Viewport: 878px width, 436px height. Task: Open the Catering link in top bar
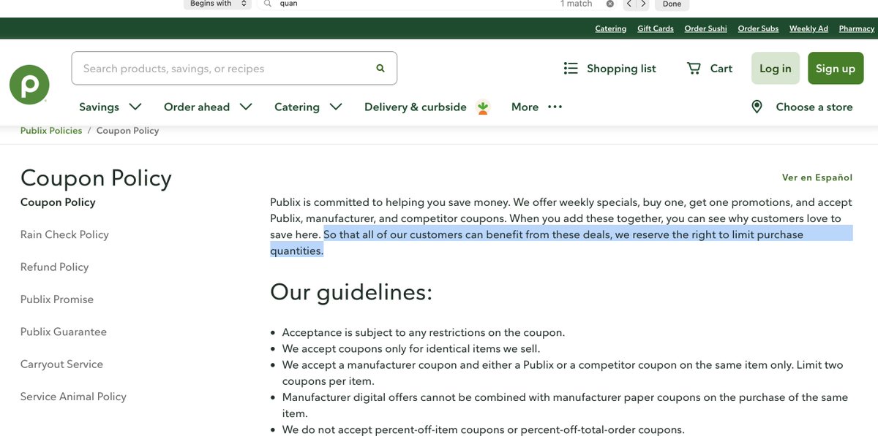pos(611,28)
